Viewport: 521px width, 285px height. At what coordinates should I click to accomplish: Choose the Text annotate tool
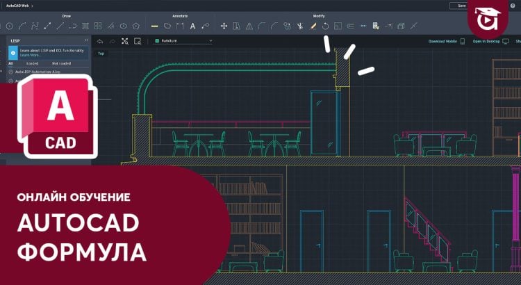click(x=192, y=26)
